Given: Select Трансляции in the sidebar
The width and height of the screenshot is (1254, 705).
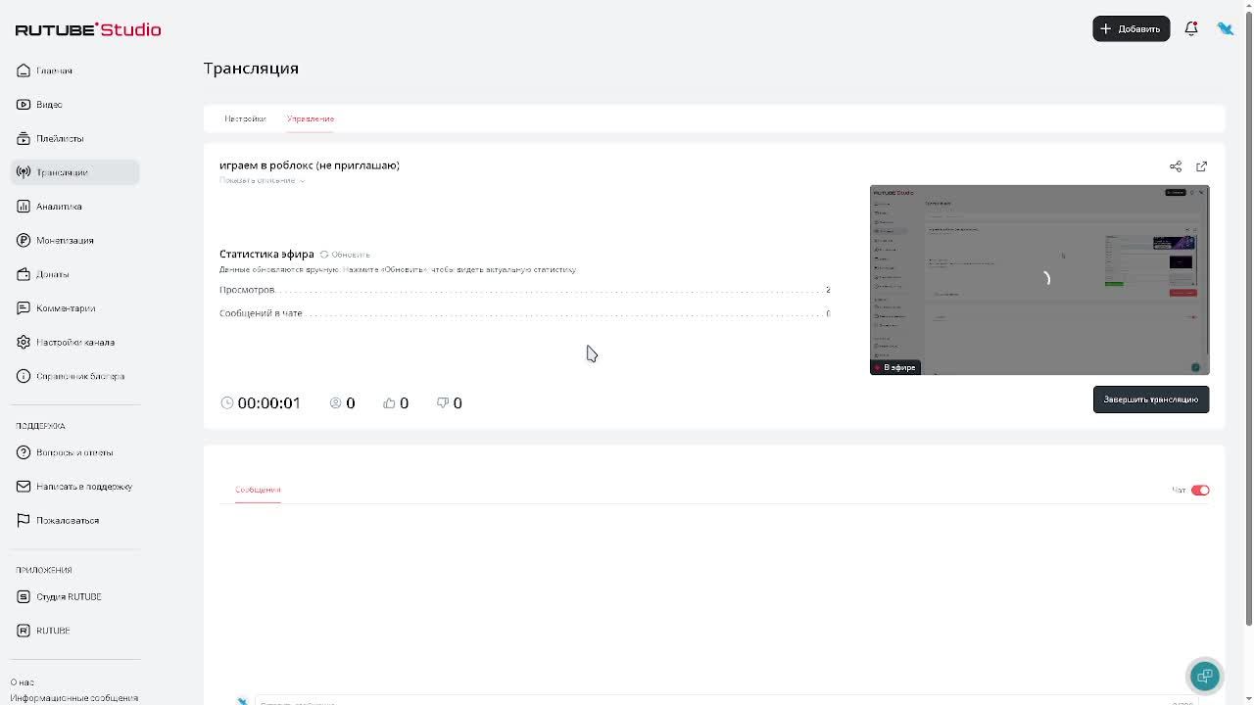Looking at the screenshot, I should [x=75, y=172].
